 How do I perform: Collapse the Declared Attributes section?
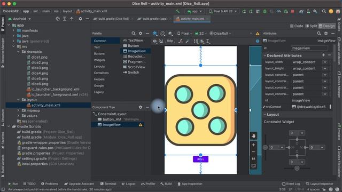pyautogui.click(x=265, y=55)
